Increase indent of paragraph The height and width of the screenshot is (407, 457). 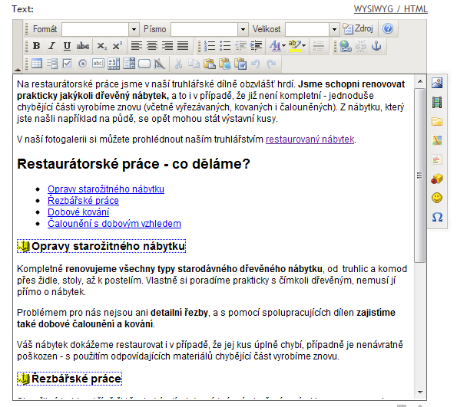point(256,46)
